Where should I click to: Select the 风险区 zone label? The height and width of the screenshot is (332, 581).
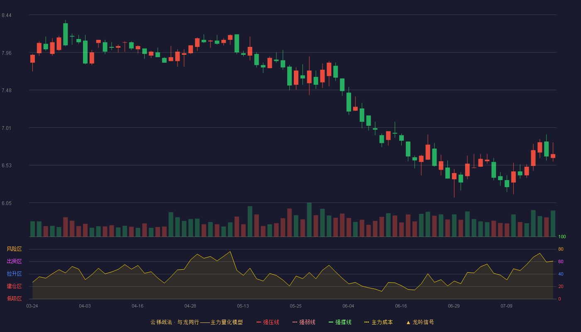(x=14, y=249)
